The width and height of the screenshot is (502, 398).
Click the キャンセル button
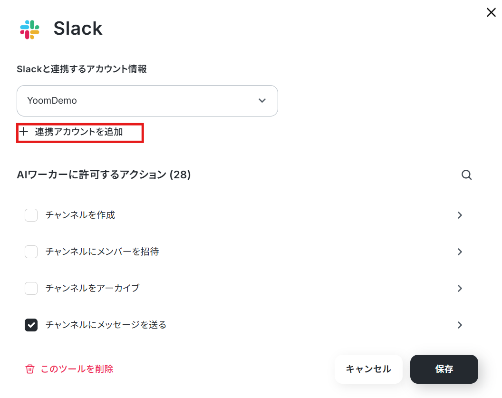pyautogui.click(x=368, y=369)
